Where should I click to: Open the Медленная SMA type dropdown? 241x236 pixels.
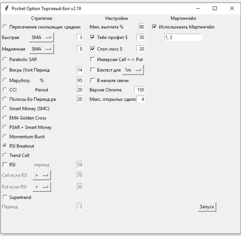click(x=41, y=49)
